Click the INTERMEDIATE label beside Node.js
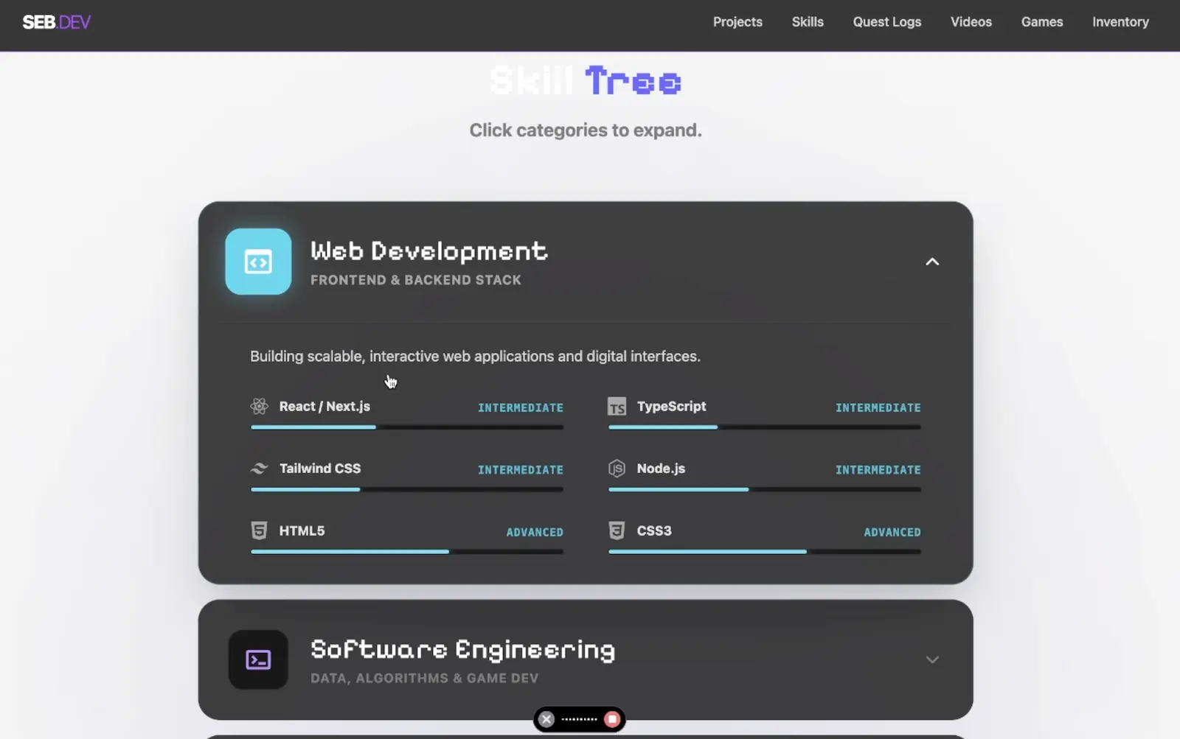The width and height of the screenshot is (1180, 739). click(x=878, y=469)
